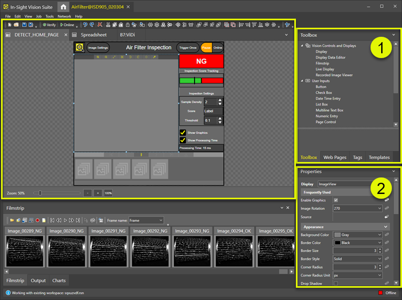This screenshot has height=300, width=402.
Task: Click the Save icon in toolbar
Action: point(23,25)
